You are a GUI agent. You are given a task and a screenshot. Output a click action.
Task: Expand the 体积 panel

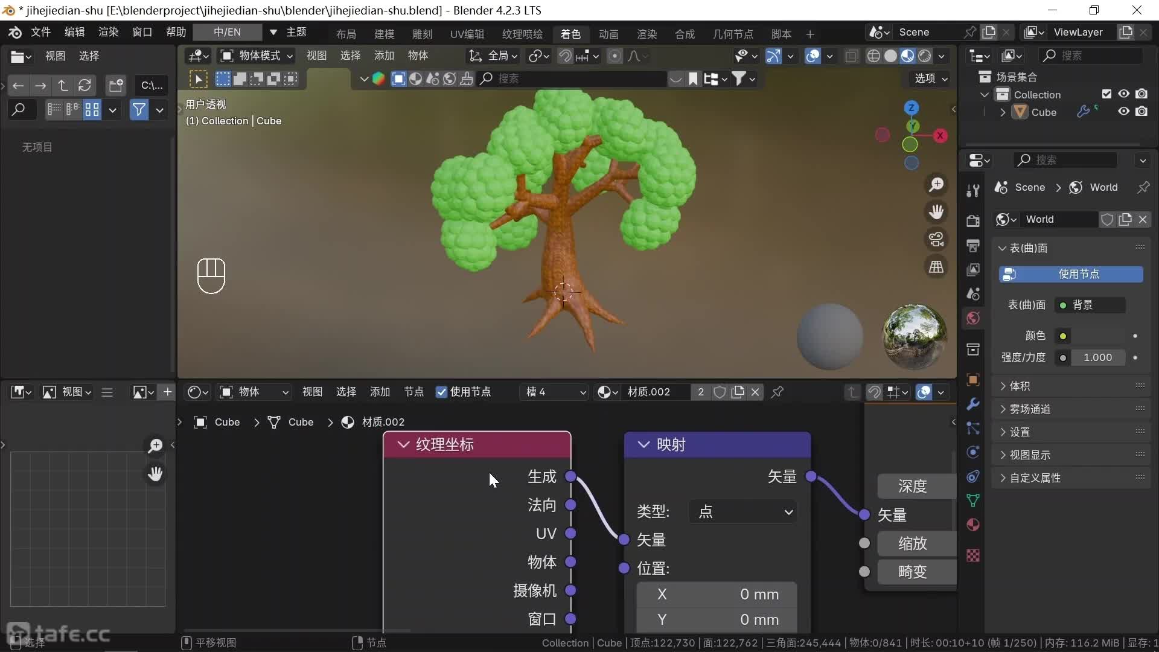pos(1020,386)
